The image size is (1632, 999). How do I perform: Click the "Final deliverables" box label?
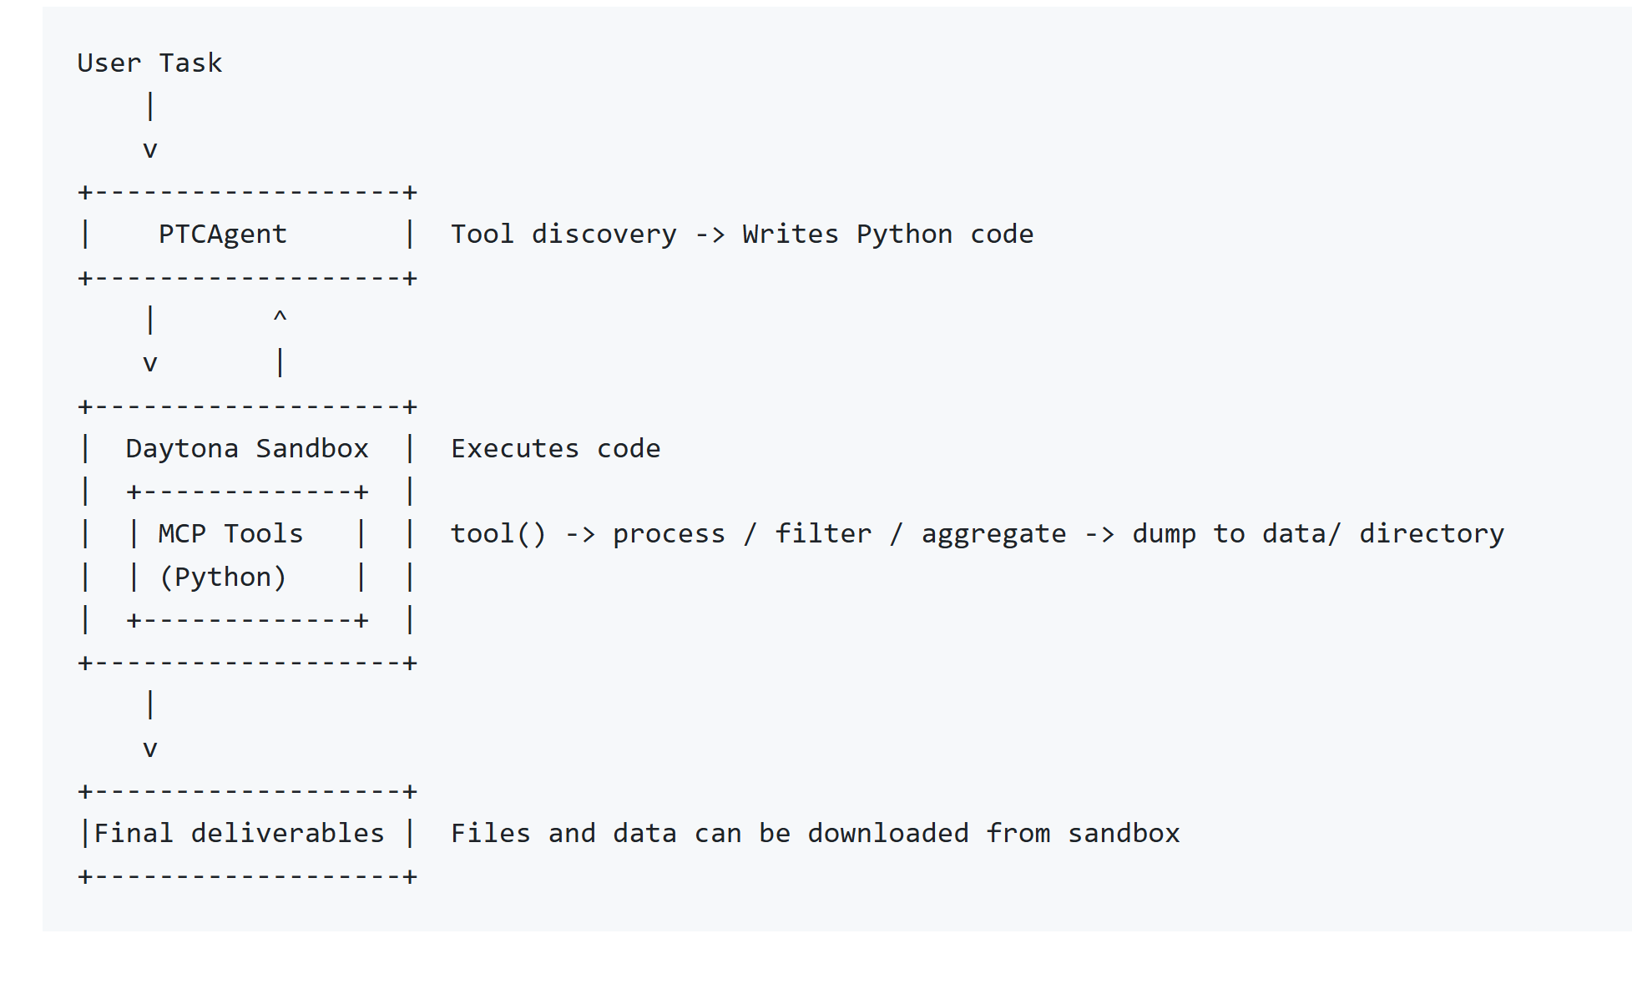pyautogui.click(x=239, y=834)
